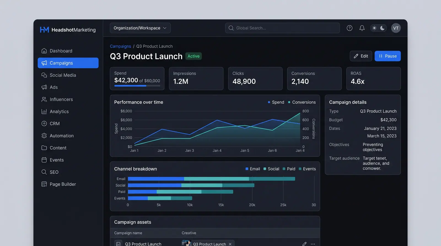Screen dimensions: 441x246
Task: Open Automation section
Action: (x=68, y=136)
